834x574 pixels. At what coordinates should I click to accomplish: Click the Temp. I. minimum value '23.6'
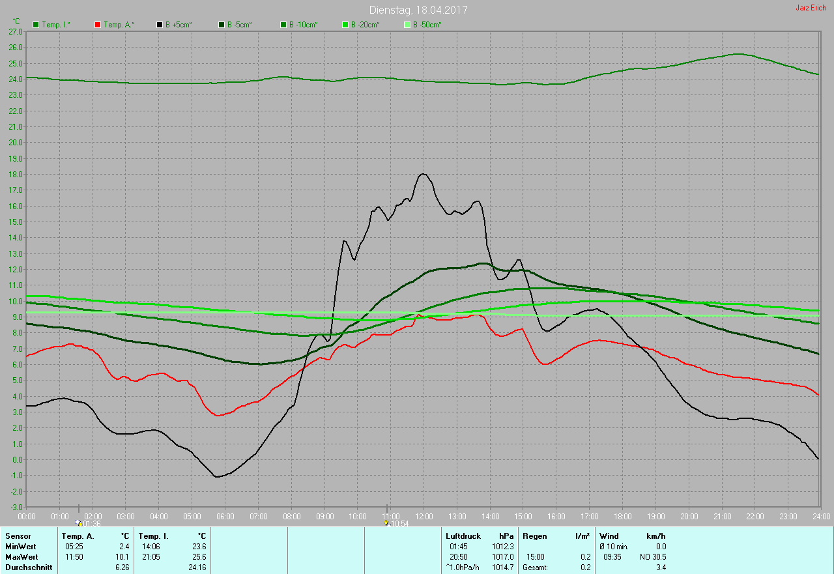pos(199,547)
